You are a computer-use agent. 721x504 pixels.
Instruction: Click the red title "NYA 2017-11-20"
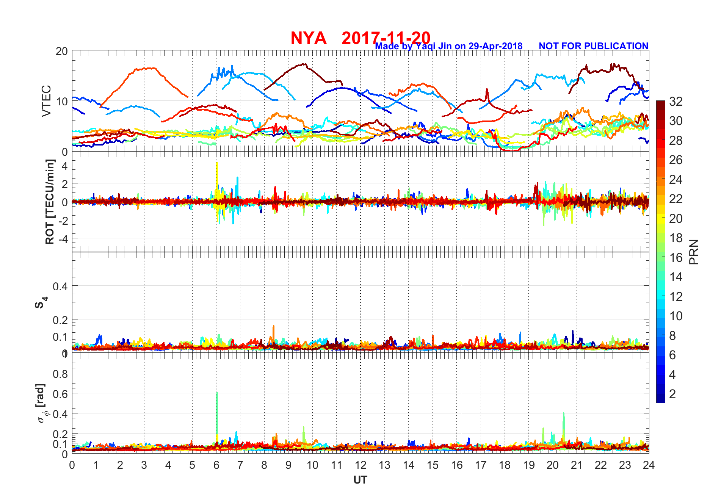tap(360, 38)
